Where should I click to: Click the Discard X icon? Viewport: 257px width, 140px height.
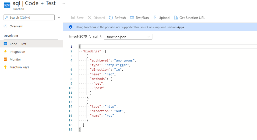click(x=90, y=18)
